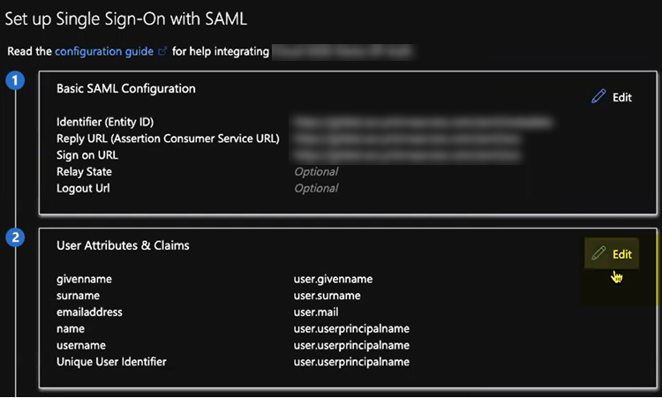Select the surname claim name

[x=78, y=296]
